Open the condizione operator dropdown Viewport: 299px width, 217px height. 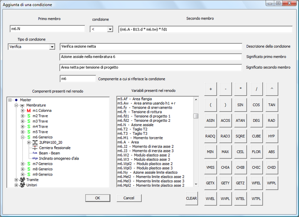pos(110,29)
